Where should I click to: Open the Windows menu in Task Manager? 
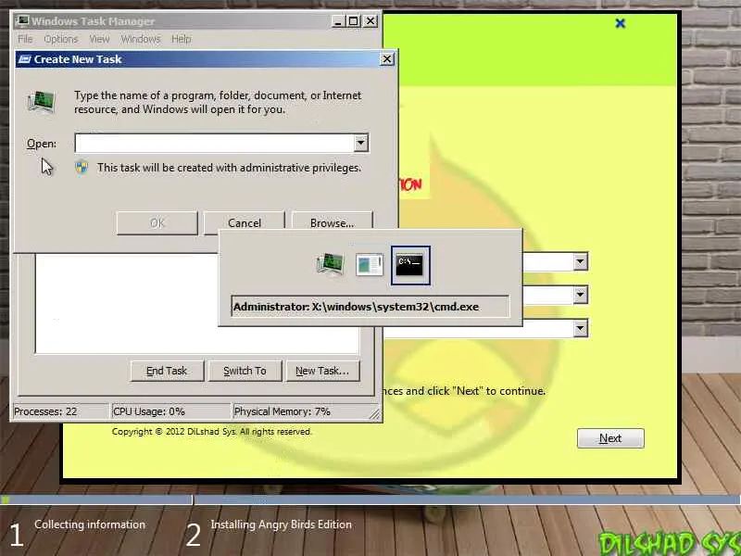(x=141, y=39)
